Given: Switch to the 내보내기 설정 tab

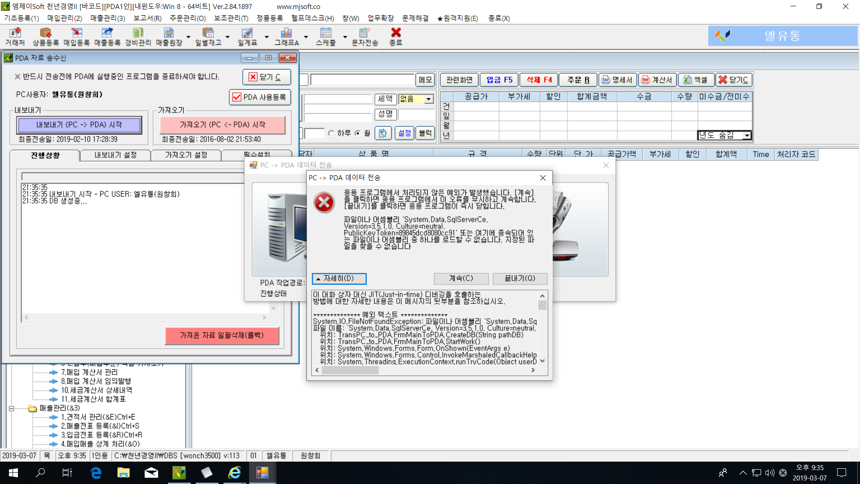Looking at the screenshot, I should (x=116, y=155).
